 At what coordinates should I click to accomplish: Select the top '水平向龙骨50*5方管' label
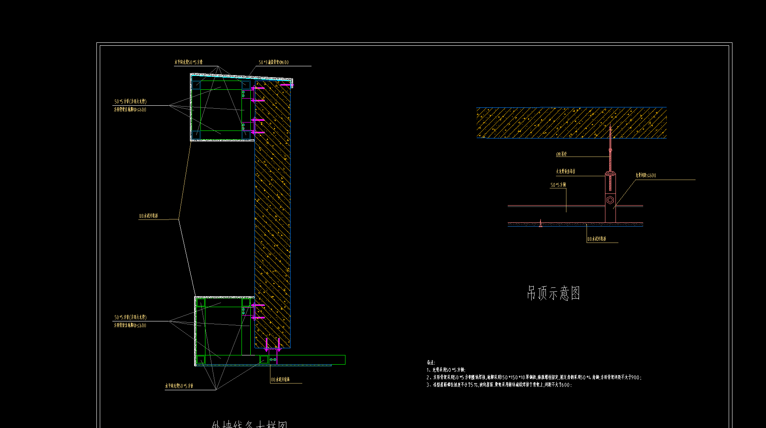189,62
